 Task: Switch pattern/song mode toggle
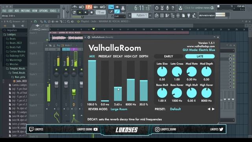click(74, 12)
